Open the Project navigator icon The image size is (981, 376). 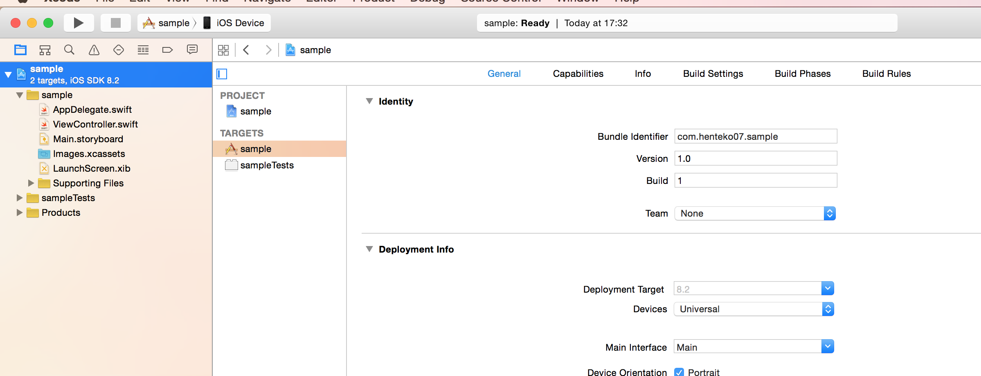(20, 49)
